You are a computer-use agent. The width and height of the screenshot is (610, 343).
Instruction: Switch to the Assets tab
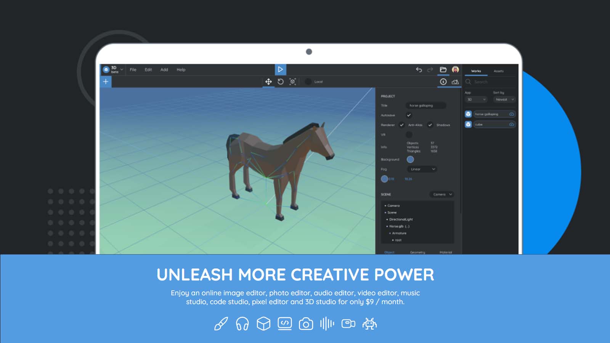tap(499, 71)
